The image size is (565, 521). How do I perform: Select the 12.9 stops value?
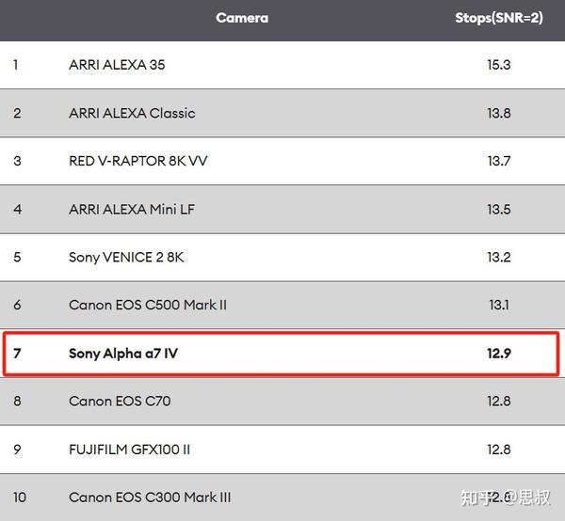[x=498, y=354]
